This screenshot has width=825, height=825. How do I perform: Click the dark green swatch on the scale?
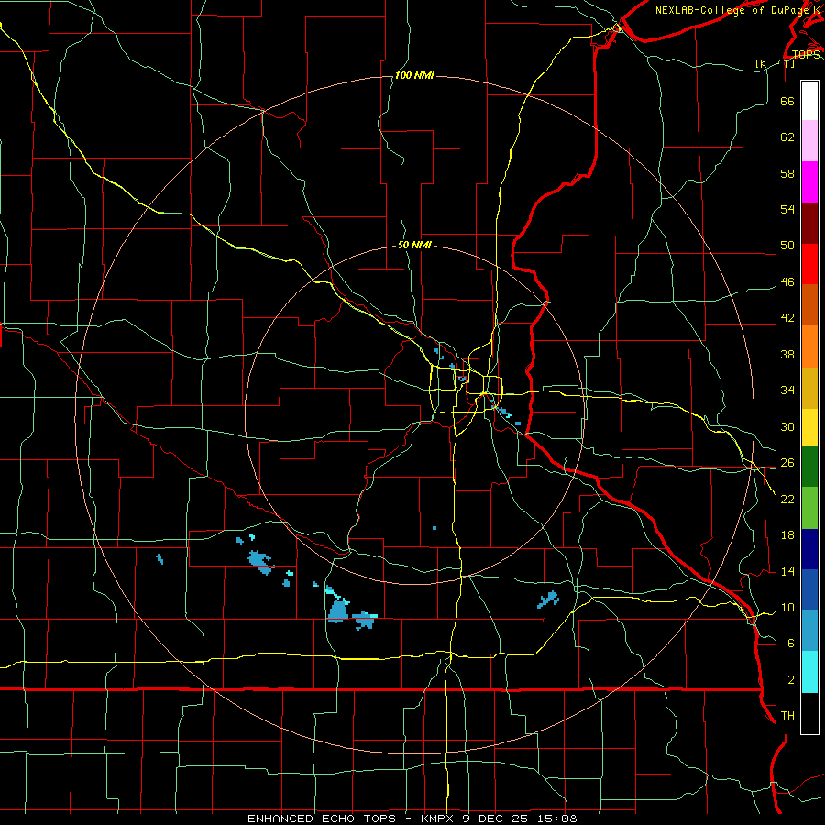pyautogui.click(x=809, y=467)
